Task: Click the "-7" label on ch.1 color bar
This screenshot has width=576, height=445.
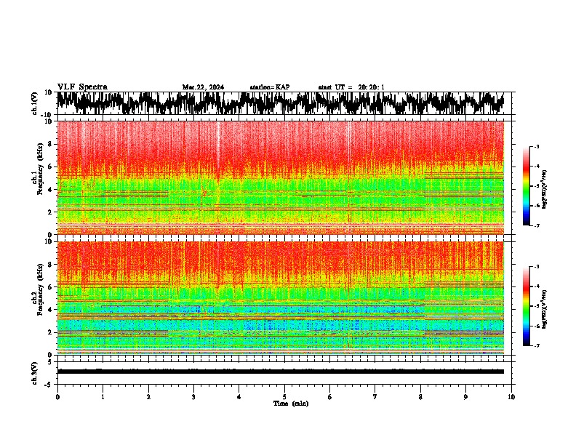Action: click(537, 225)
